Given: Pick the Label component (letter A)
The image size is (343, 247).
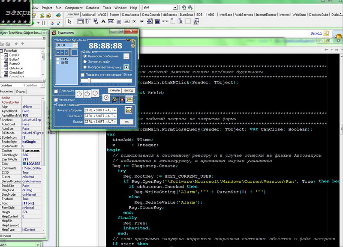Looking at the screenshot, I should 103,21.
